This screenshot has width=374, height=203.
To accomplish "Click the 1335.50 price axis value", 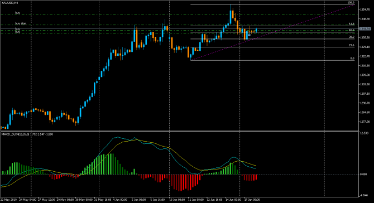I will click(365, 37).
